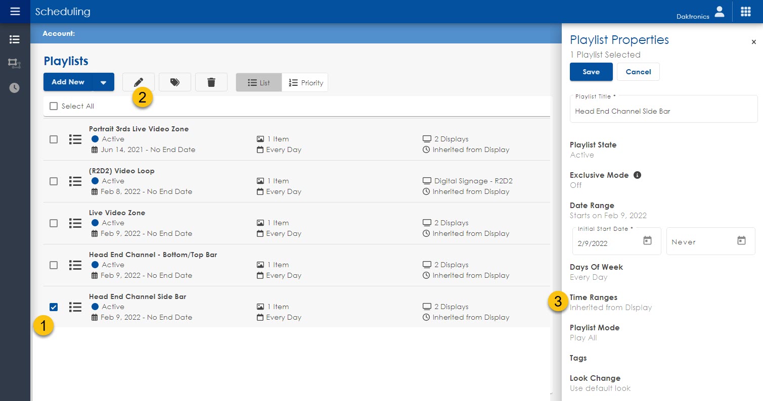763x401 pixels.
Task: Check the Live Video Zone playlist checkbox
Action: (x=54, y=223)
